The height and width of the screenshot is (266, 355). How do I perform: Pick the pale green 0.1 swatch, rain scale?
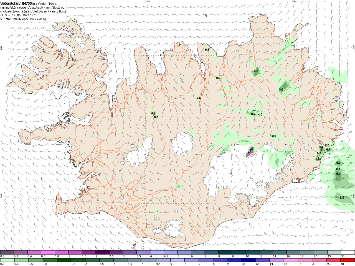(x=7, y=260)
